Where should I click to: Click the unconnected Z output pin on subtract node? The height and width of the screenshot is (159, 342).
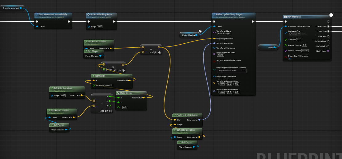pos(109,105)
